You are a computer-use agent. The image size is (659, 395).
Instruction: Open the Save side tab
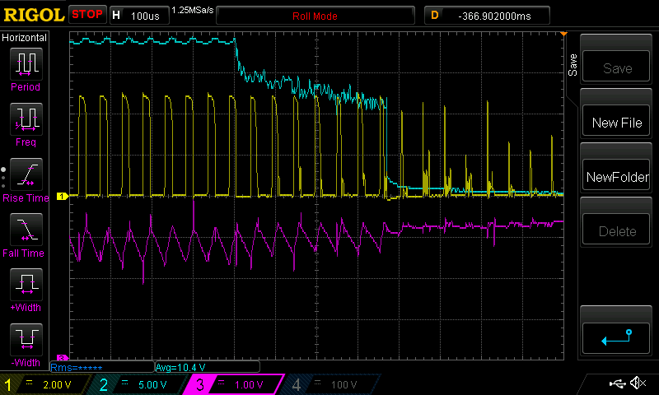click(x=573, y=64)
